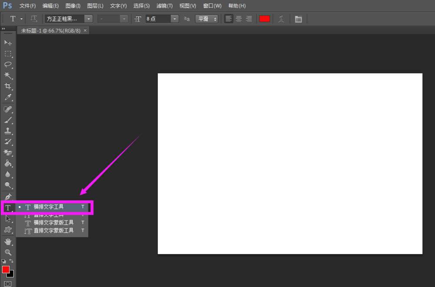Viewport: 435px width, 287px height.
Task: Toggle the center-align text button
Action: (x=239, y=19)
